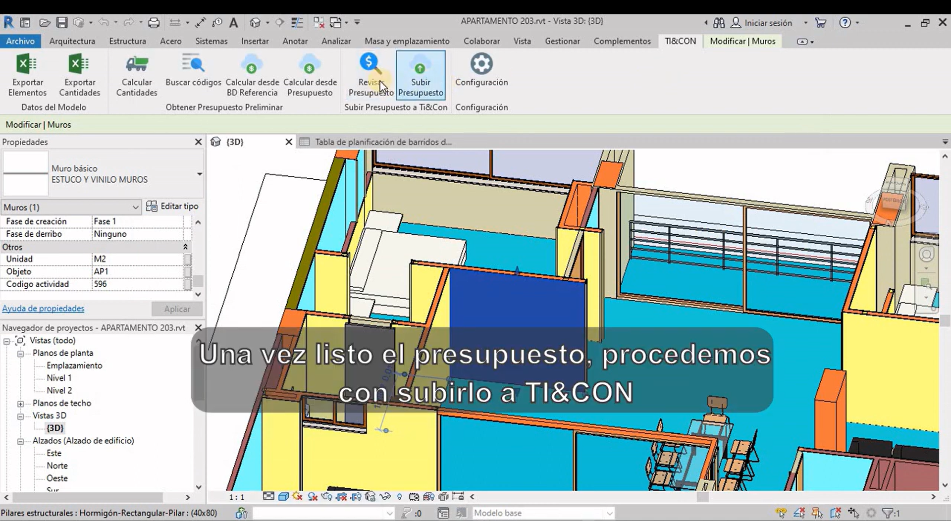951x521 pixels.
Task: Click Iniciar sesión button
Action: 762,23
